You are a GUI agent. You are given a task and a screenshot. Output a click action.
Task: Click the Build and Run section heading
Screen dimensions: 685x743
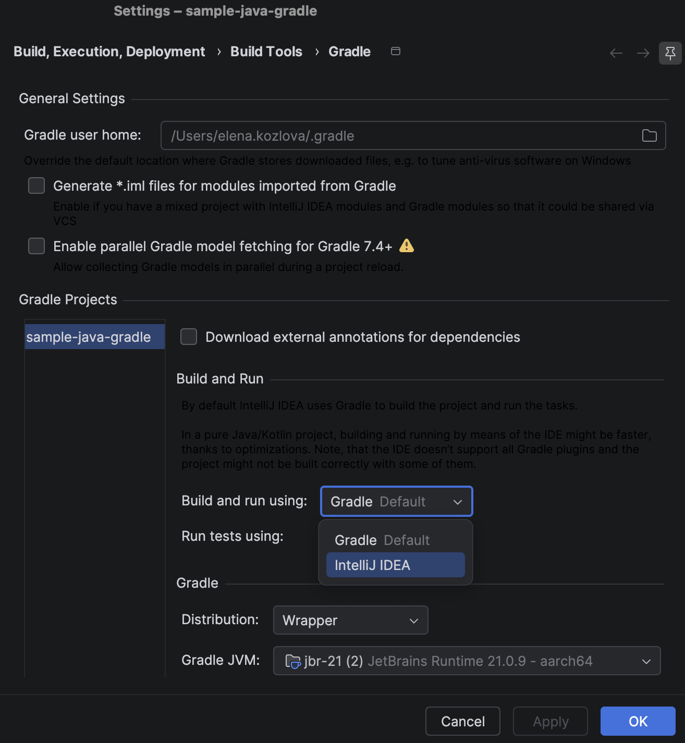tap(220, 379)
